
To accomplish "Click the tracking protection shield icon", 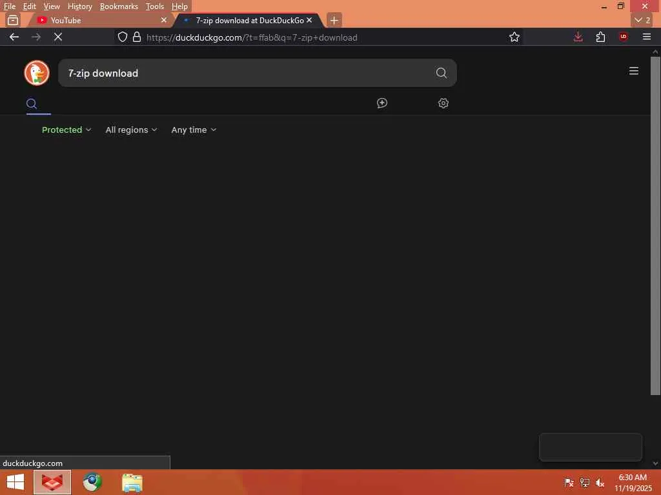I will 122,37.
